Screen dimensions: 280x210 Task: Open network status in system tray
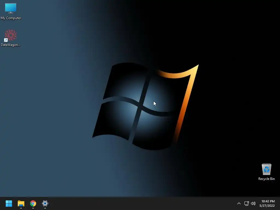pos(247,203)
